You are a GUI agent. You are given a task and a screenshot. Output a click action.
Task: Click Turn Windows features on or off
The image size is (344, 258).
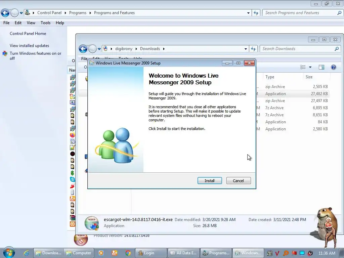tap(35, 56)
